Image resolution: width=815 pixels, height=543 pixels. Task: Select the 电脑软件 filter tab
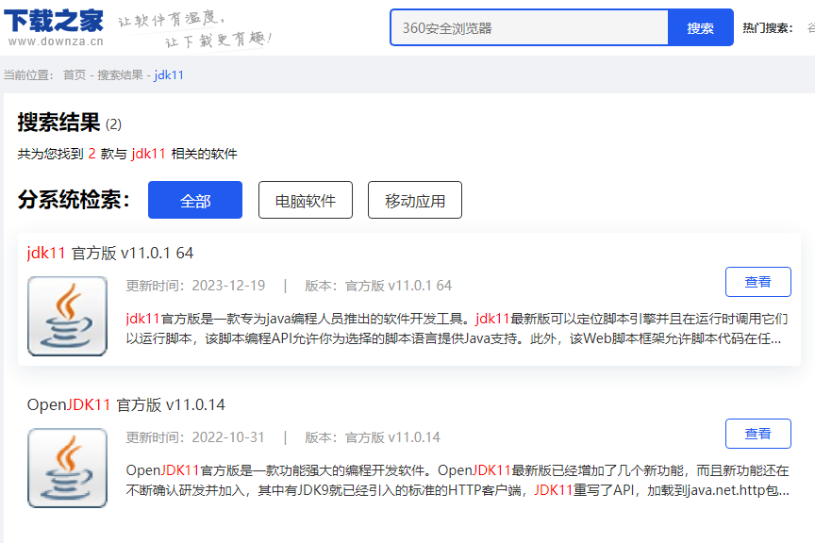pyautogui.click(x=306, y=200)
